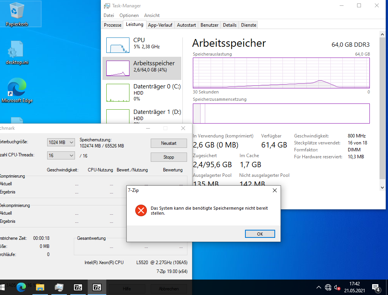Click the 16 von 18 Steckplätze value
Screen dimensions: 388x295
(x=357, y=143)
